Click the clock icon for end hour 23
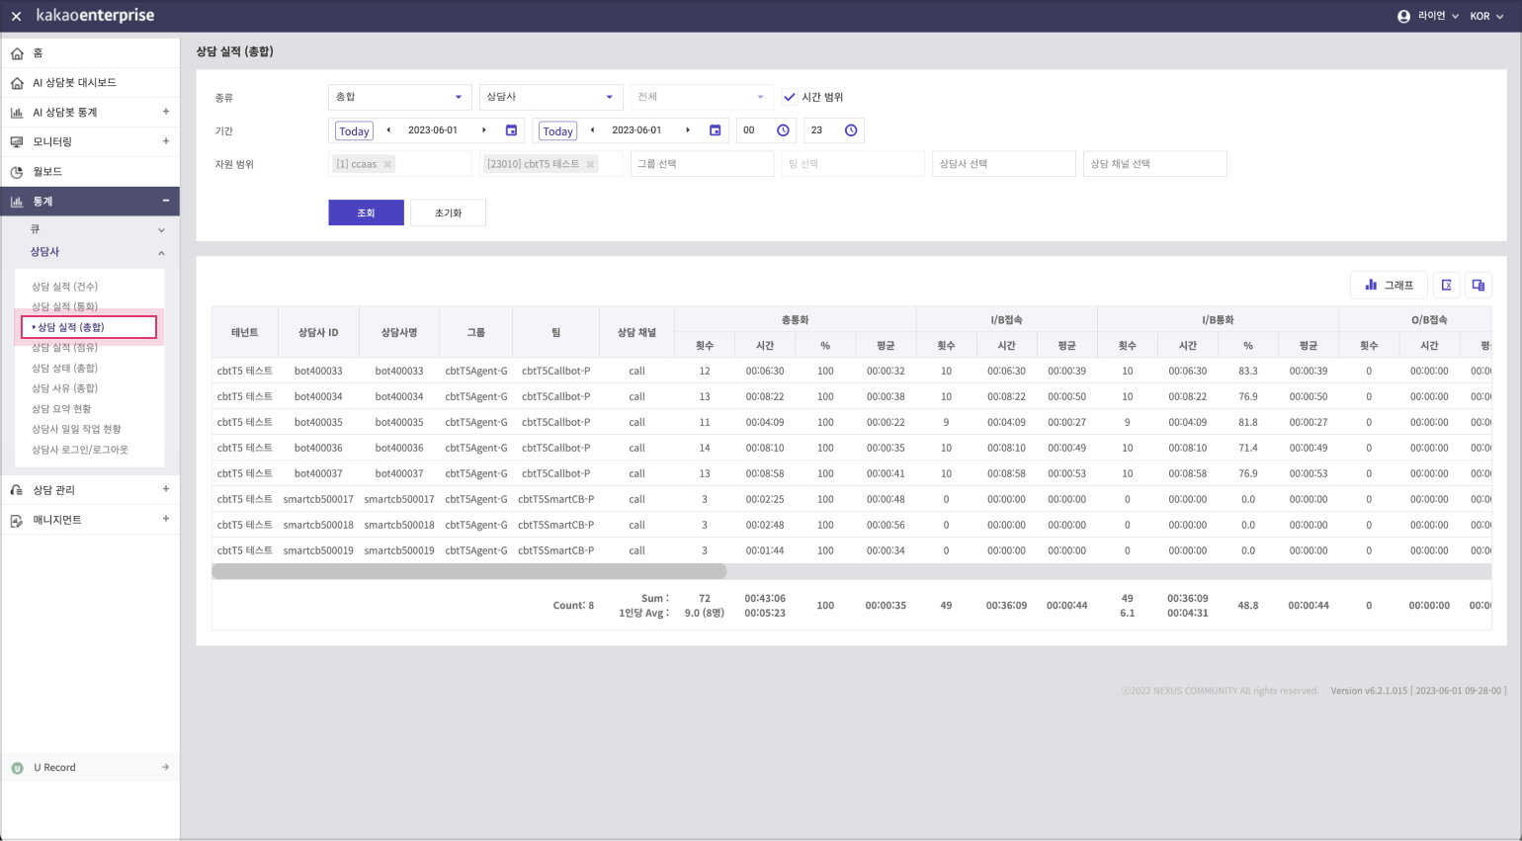1522x841 pixels. [851, 130]
